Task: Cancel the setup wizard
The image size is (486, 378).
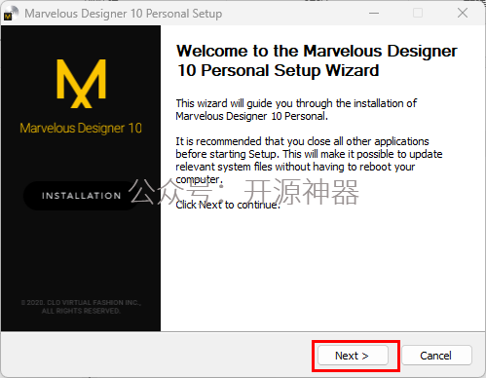Action: pyautogui.click(x=436, y=356)
